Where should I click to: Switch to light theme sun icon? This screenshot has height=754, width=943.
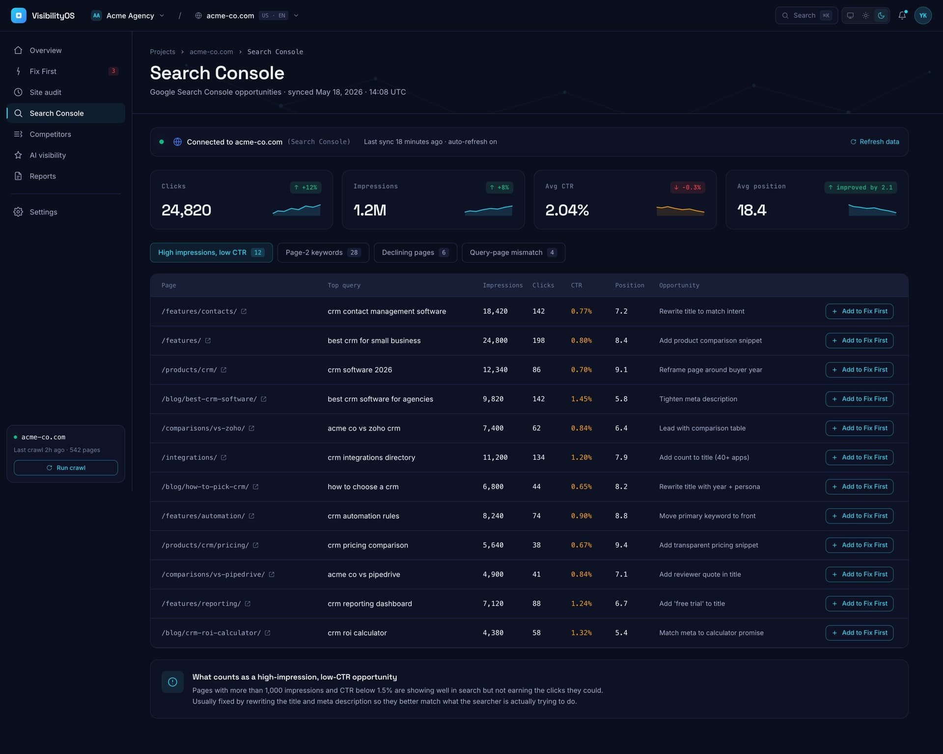point(865,15)
